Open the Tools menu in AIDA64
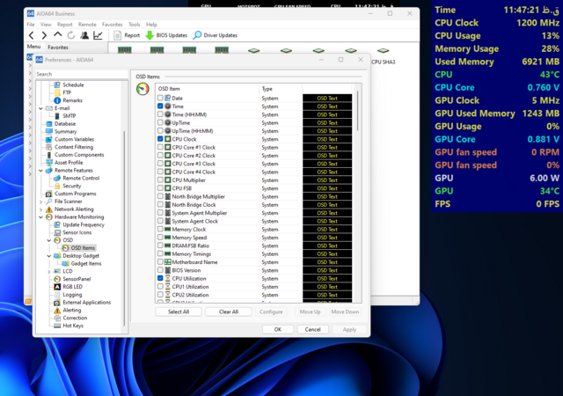563x396 pixels. 135,25
